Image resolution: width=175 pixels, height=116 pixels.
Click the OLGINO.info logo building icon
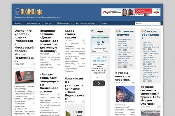(x=17, y=11)
